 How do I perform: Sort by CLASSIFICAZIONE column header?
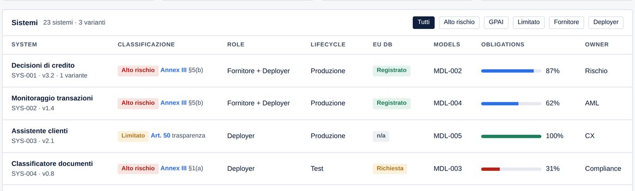pos(146,44)
